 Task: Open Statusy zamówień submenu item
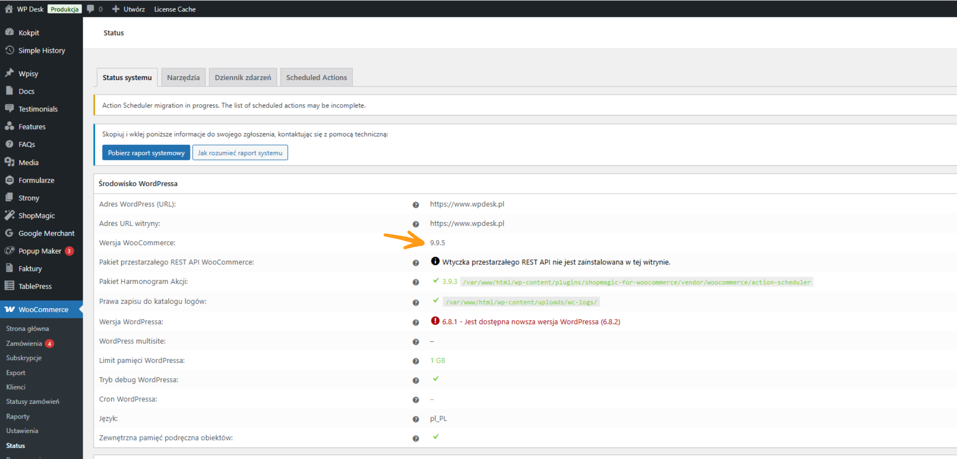coord(32,401)
